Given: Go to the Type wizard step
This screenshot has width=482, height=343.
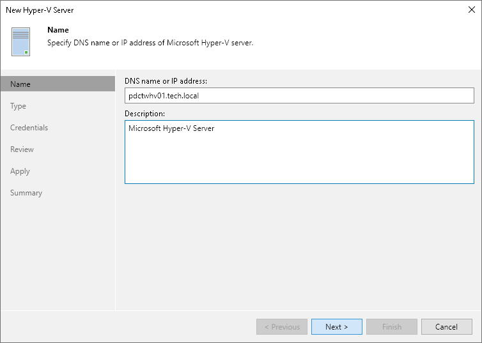Looking at the screenshot, I should [x=18, y=106].
